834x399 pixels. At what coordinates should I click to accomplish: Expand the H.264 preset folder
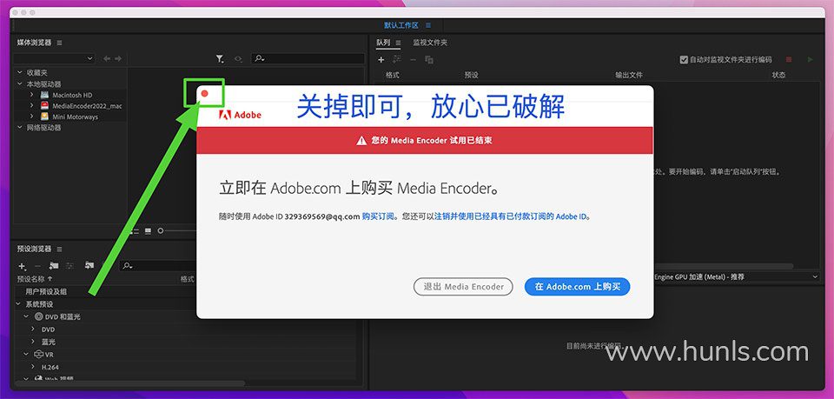[x=34, y=367]
